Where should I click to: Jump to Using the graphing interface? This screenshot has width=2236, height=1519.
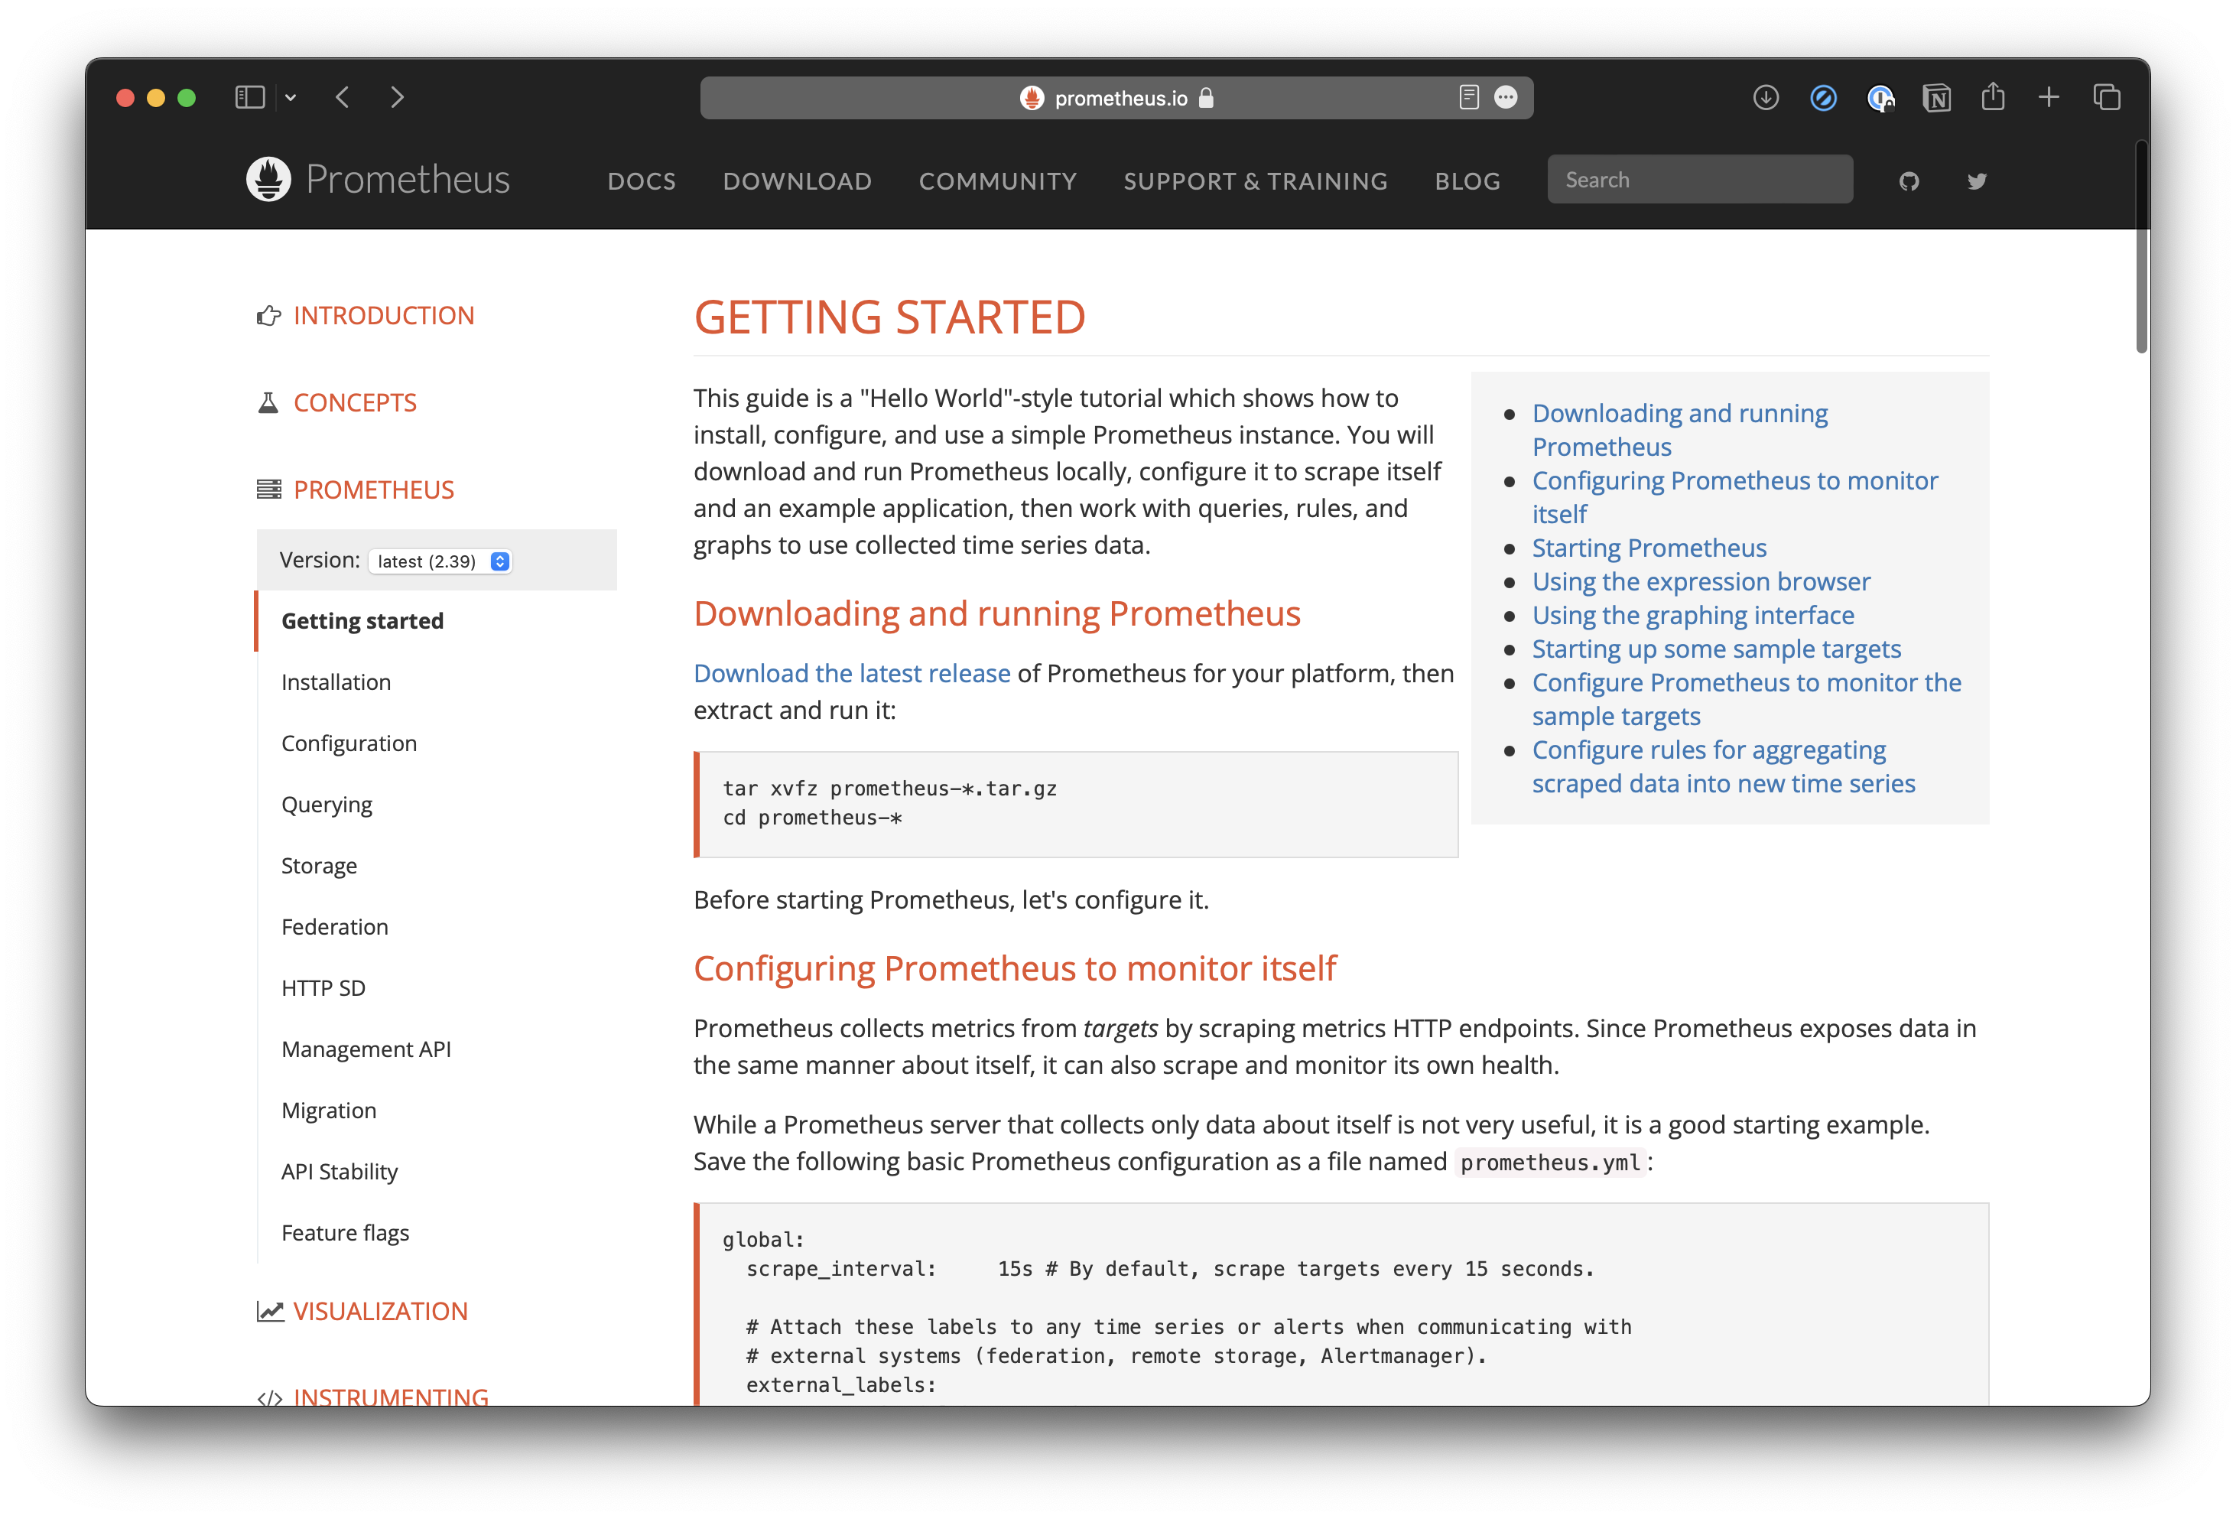(x=1692, y=615)
